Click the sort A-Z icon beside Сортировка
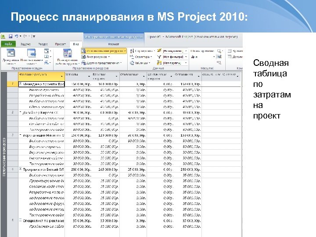The image size is (316, 237). point(132,51)
